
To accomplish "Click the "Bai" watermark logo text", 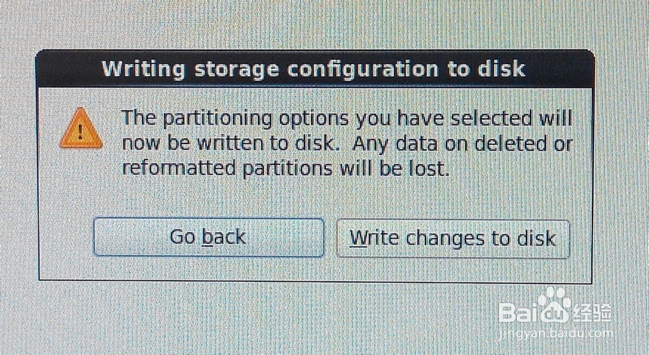I will pos(518,312).
